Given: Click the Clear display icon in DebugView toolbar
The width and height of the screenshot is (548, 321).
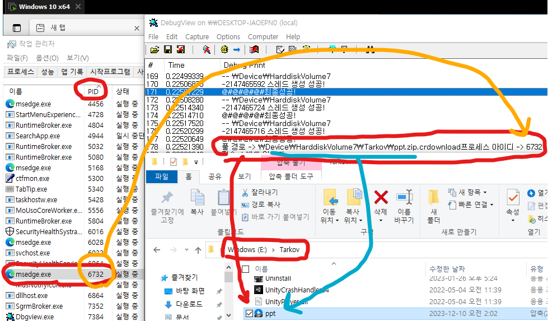Looking at the screenshot, I should pos(181,50).
